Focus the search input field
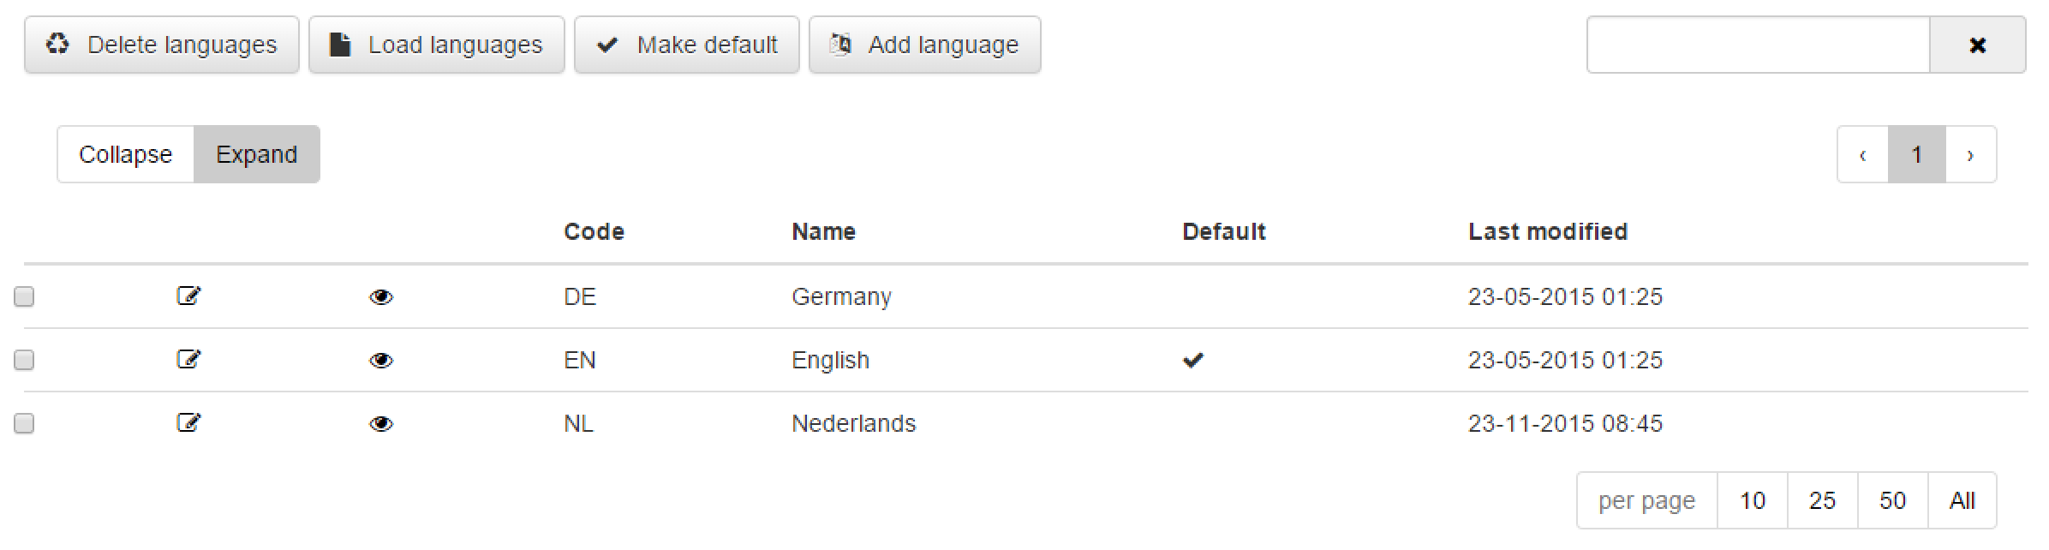Screen dimensions: 2049x550 1759,45
